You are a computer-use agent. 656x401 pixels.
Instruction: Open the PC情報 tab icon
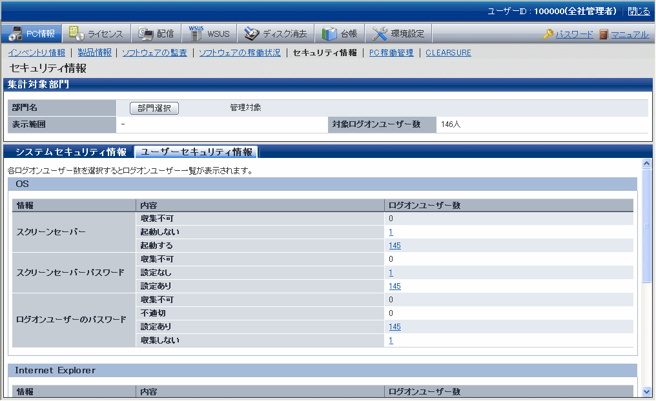click(x=15, y=34)
